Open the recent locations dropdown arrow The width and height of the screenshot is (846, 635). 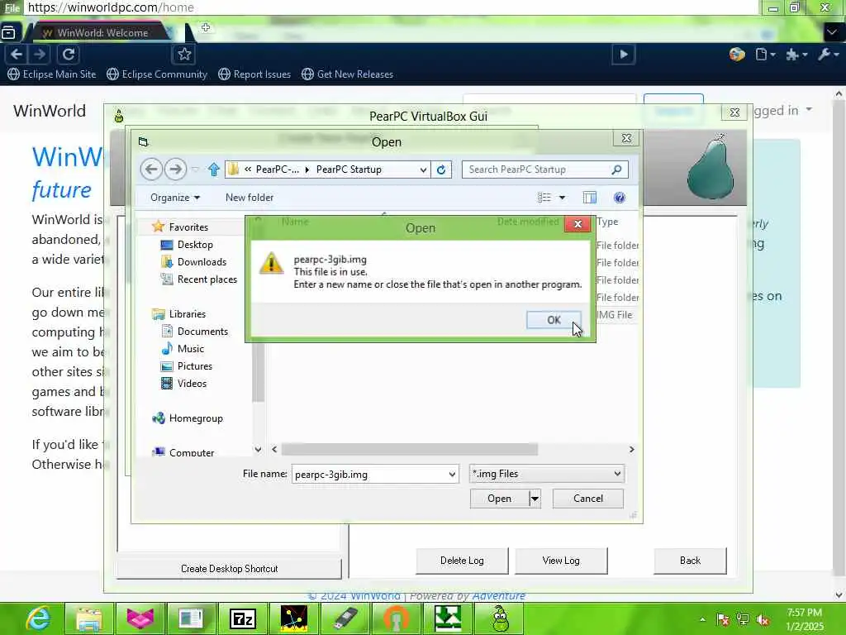[195, 169]
